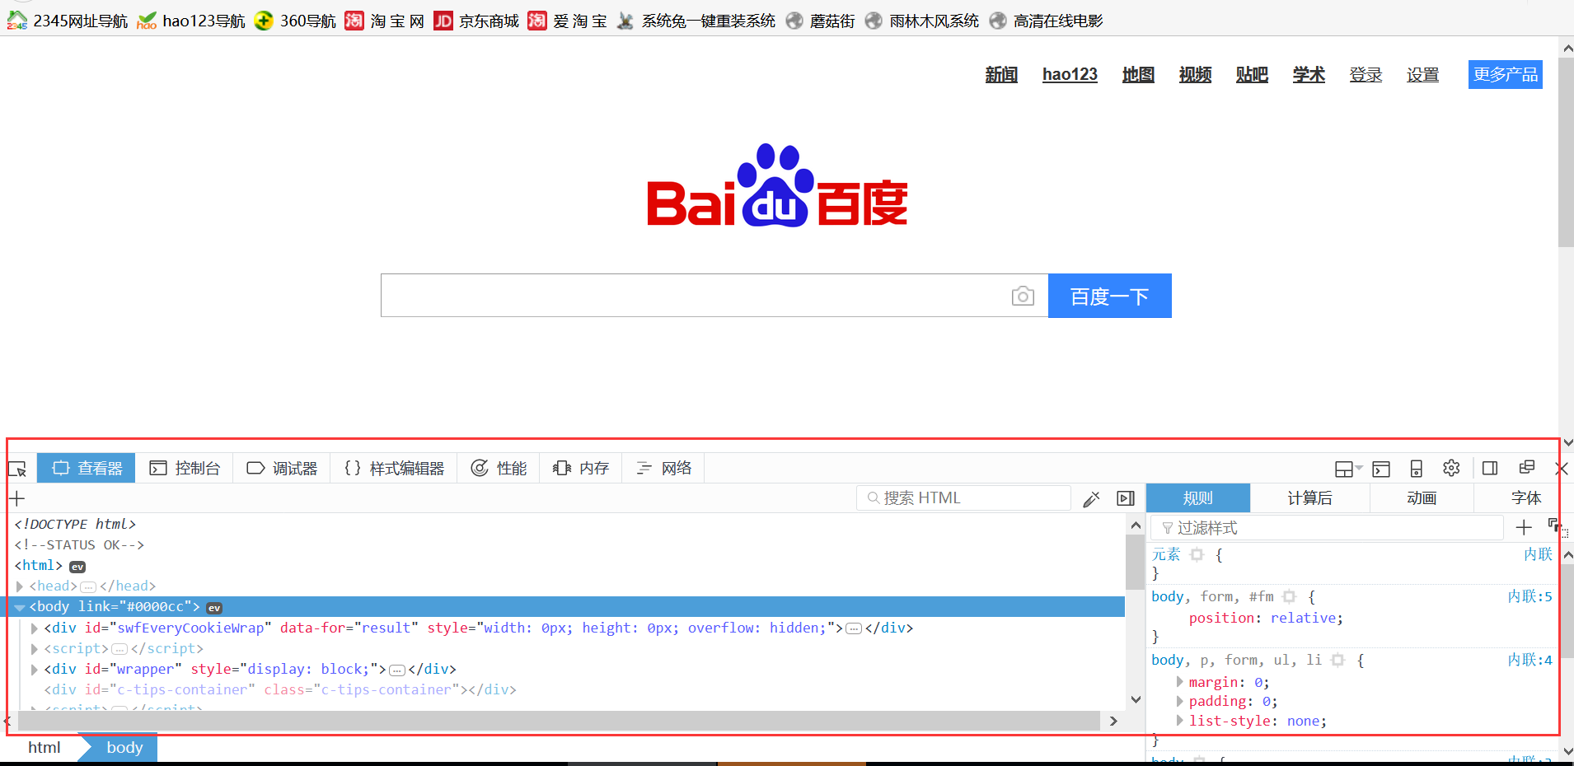Click the camera image search icon
1574x766 pixels.
[1023, 296]
